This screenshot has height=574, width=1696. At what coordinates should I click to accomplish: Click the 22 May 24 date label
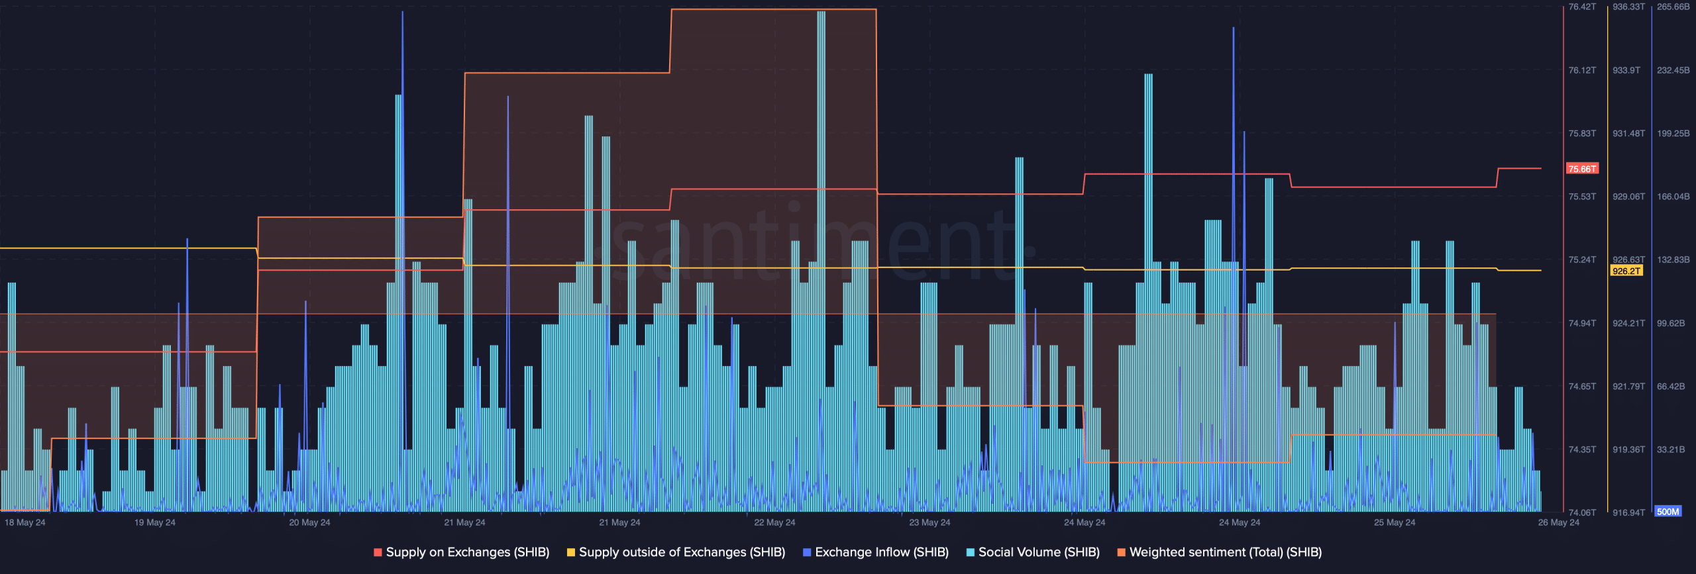[774, 522]
